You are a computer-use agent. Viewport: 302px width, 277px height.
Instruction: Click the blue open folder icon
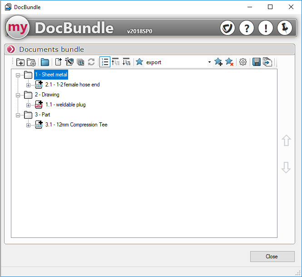[x=45, y=62]
